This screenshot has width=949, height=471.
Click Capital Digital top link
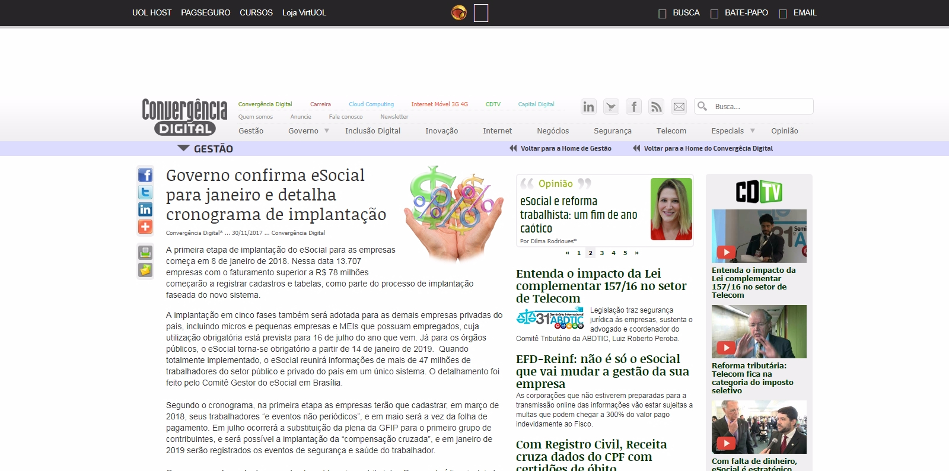pyautogui.click(x=536, y=104)
